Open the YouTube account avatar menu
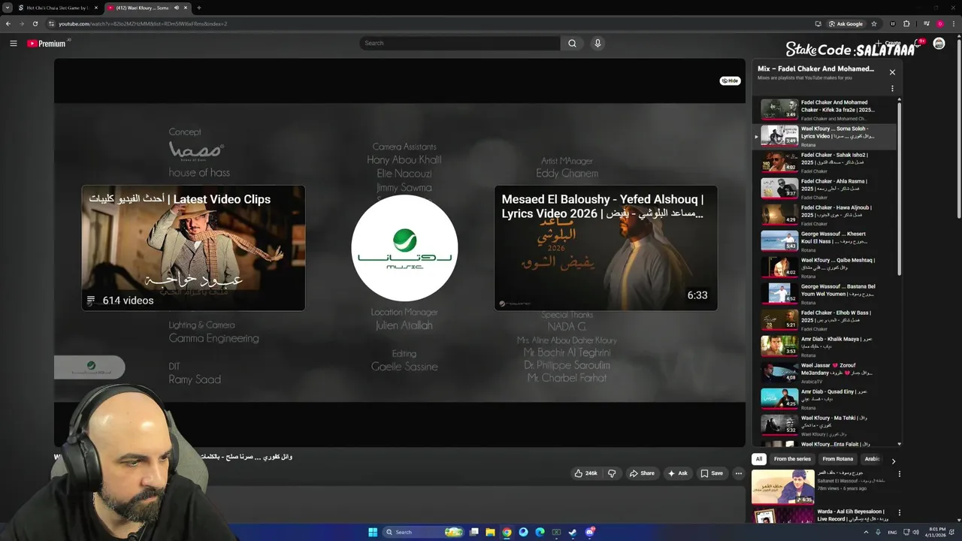 (939, 44)
